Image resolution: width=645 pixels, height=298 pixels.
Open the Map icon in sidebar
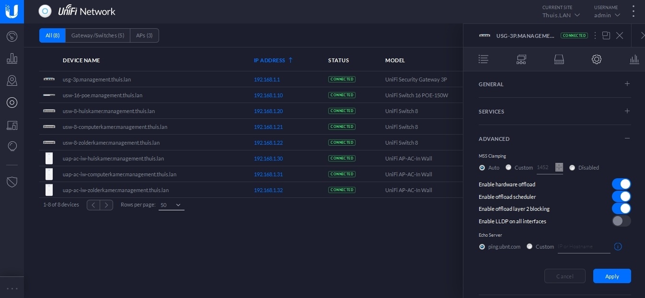click(x=12, y=80)
